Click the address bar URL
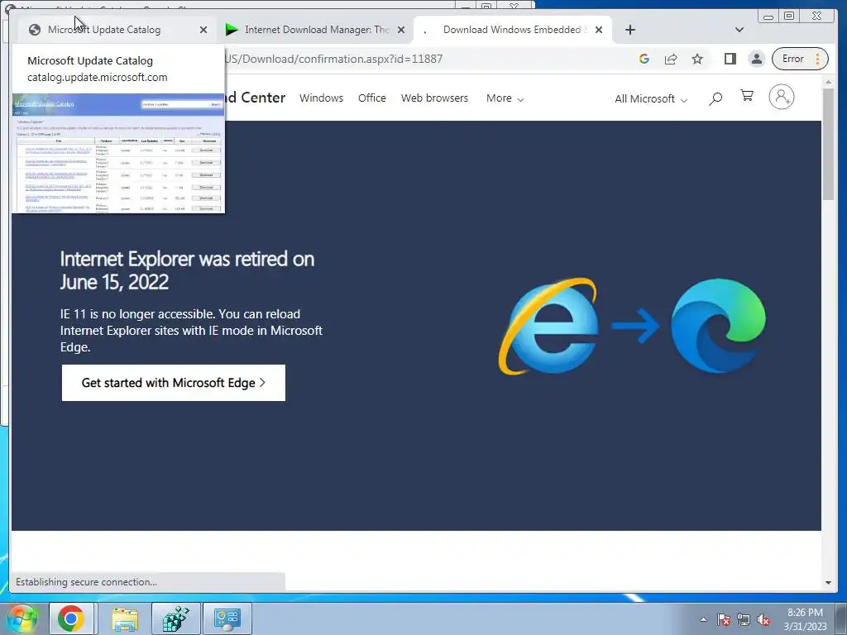Screen dimensions: 847x635 click(x=334, y=59)
